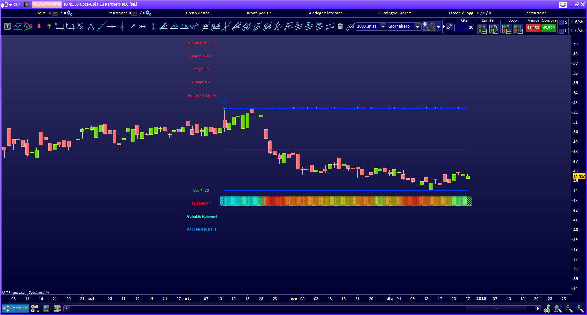Toggle the orders visibility X icon
This screenshot has width=587, height=315.
pos(55,13)
